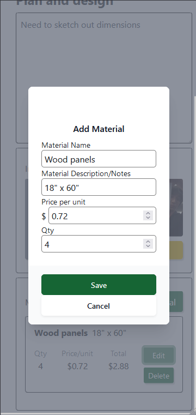
Task: Click the "Price per unit" label
Action: 63,202
